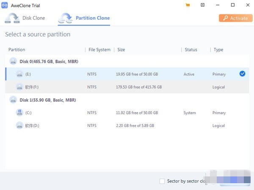Click the Activate button
Image resolution: width=254 pixels, height=190 pixels.
pyautogui.click(x=236, y=18)
